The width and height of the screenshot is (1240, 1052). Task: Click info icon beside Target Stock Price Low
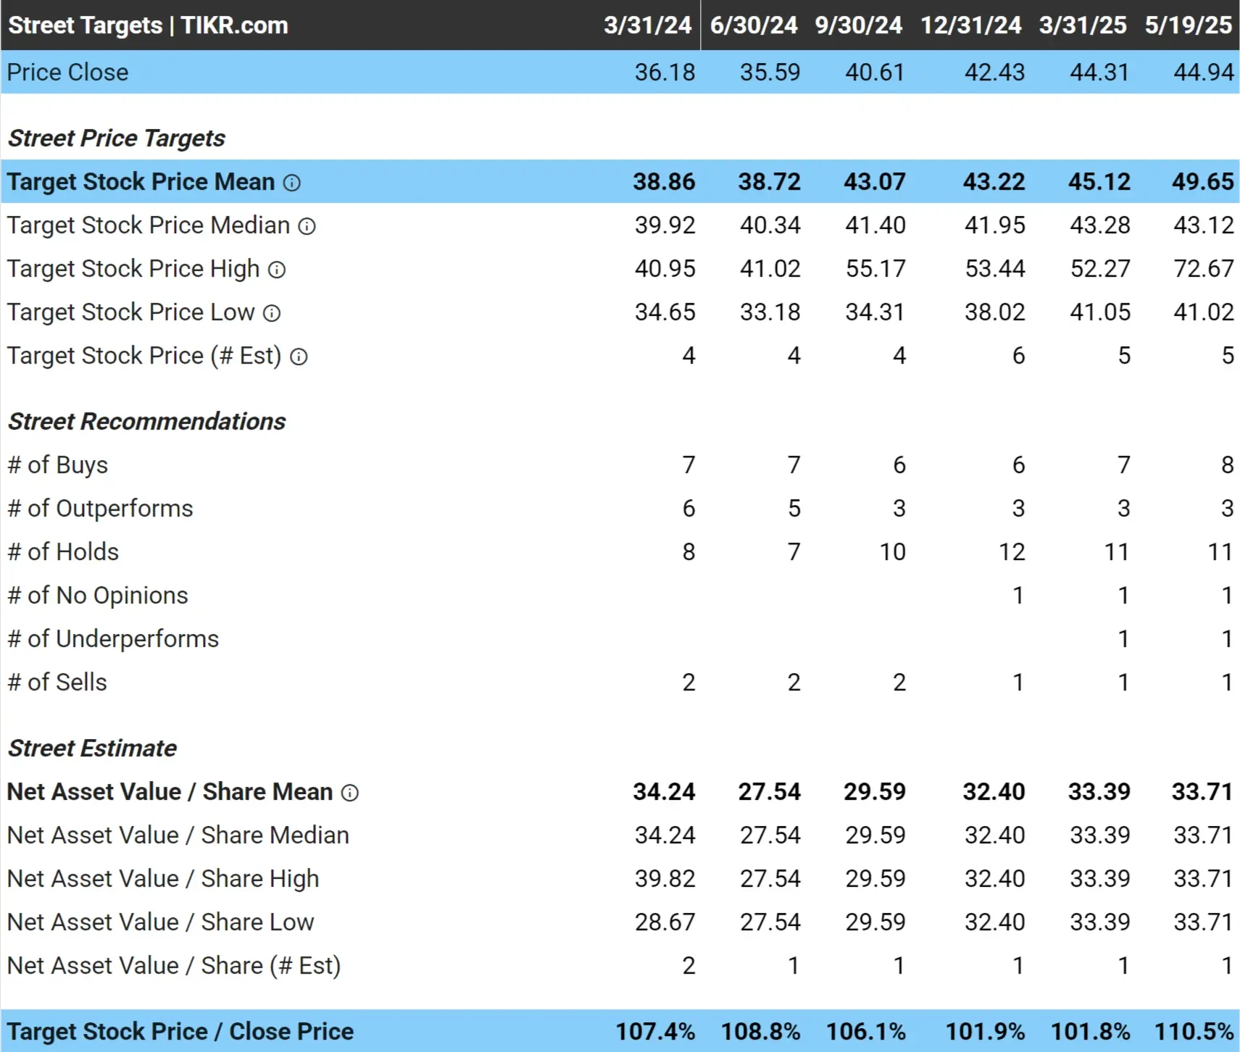point(272,313)
